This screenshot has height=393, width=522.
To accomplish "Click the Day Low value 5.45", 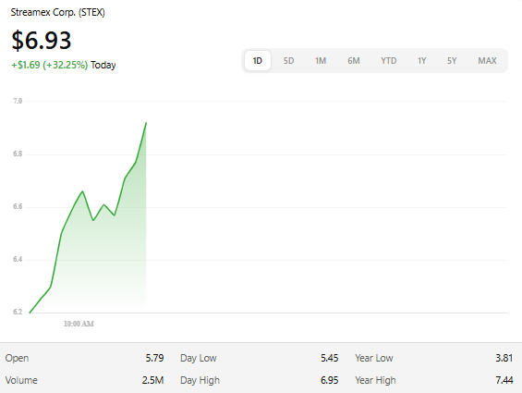I will coord(330,358).
